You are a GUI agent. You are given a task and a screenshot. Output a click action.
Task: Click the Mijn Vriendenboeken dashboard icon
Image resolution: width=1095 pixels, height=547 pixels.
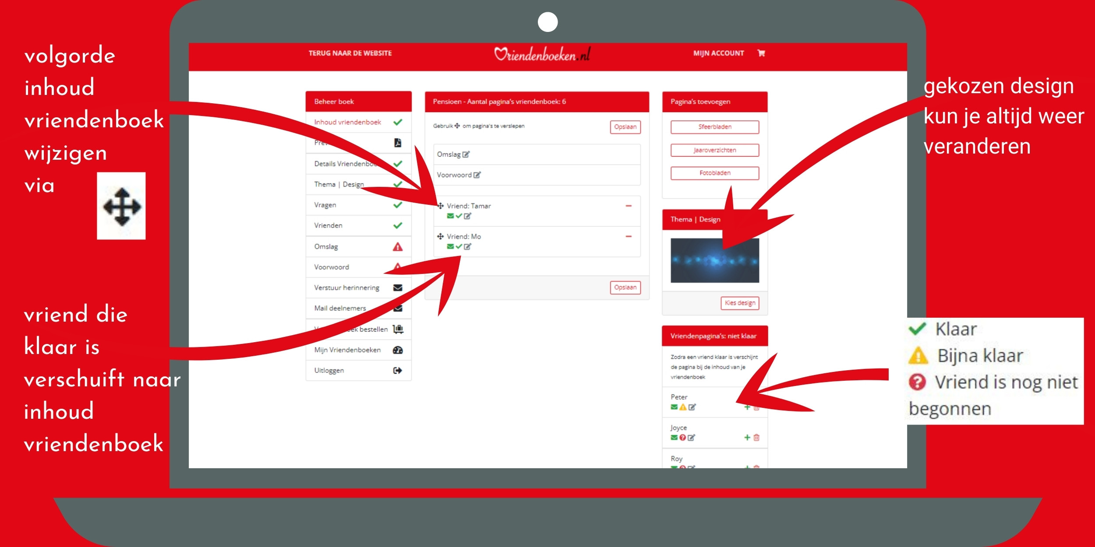click(x=398, y=350)
